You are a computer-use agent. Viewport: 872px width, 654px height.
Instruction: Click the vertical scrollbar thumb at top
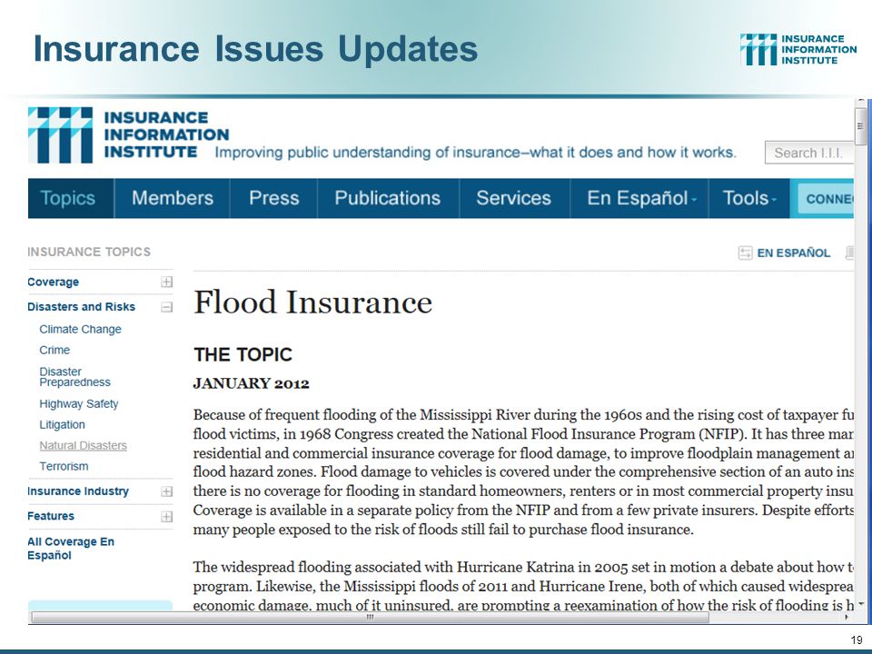(x=860, y=126)
